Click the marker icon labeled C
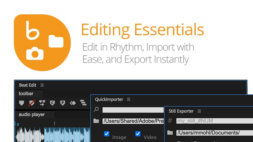Viewport: 253px width, 142px height. 52,103
